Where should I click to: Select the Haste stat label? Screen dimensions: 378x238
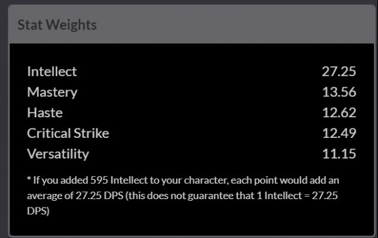(45, 113)
